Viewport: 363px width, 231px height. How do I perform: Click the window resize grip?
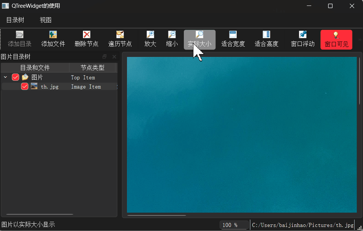tap(360, 228)
